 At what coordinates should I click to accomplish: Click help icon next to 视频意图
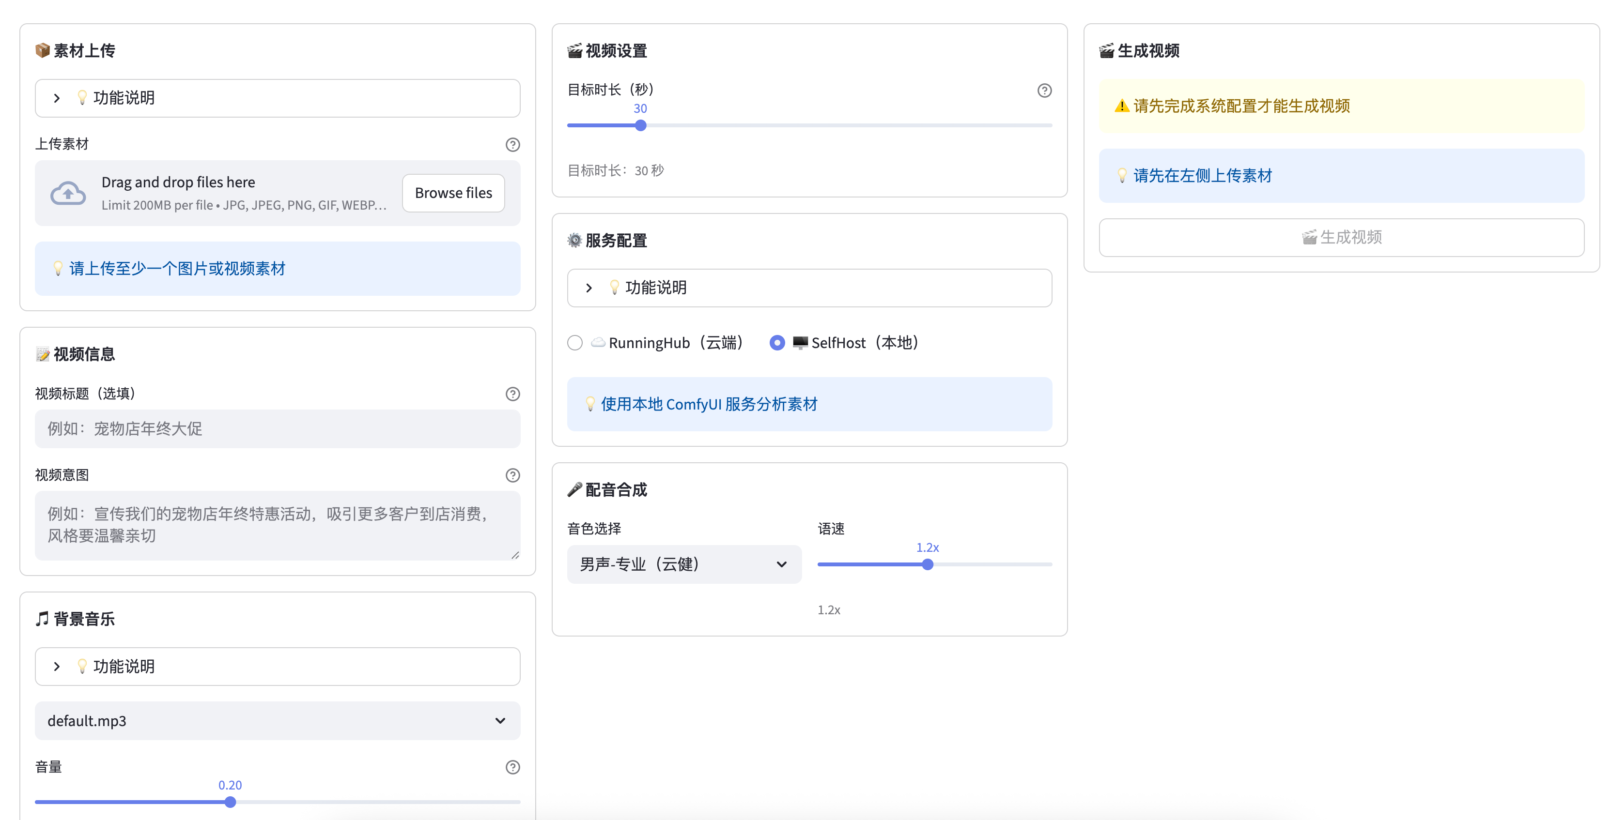point(512,475)
